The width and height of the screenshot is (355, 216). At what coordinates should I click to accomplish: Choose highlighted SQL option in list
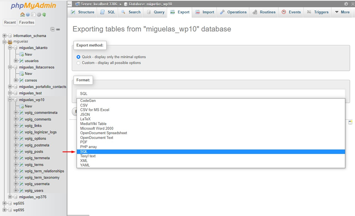click(211, 151)
